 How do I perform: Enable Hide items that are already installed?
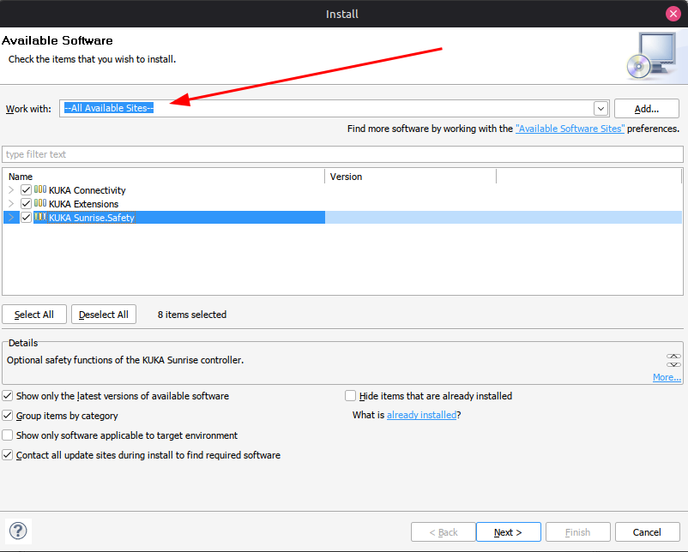tap(350, 396)
